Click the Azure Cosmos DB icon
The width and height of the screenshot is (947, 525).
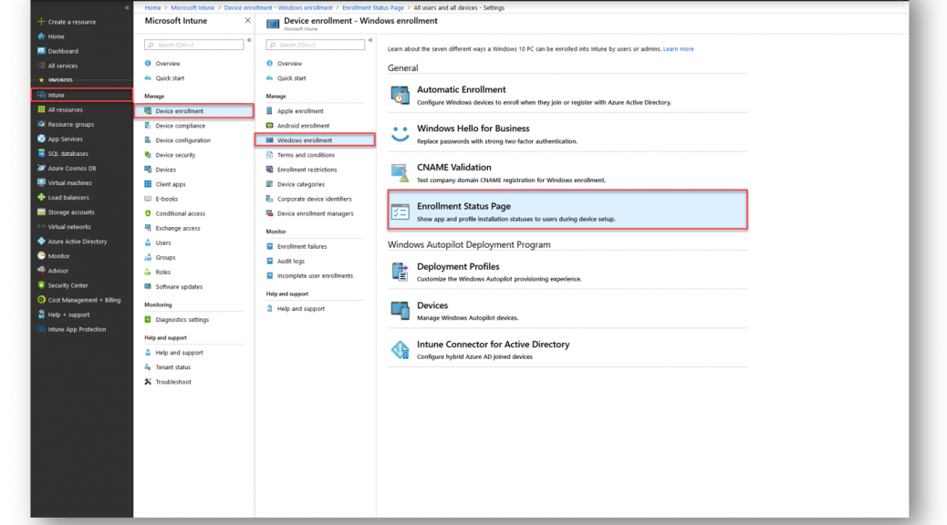(41, 169)
